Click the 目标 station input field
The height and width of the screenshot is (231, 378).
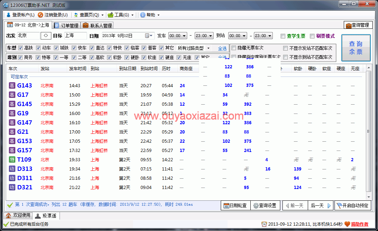pyautogui.click(x=76, y=36)
